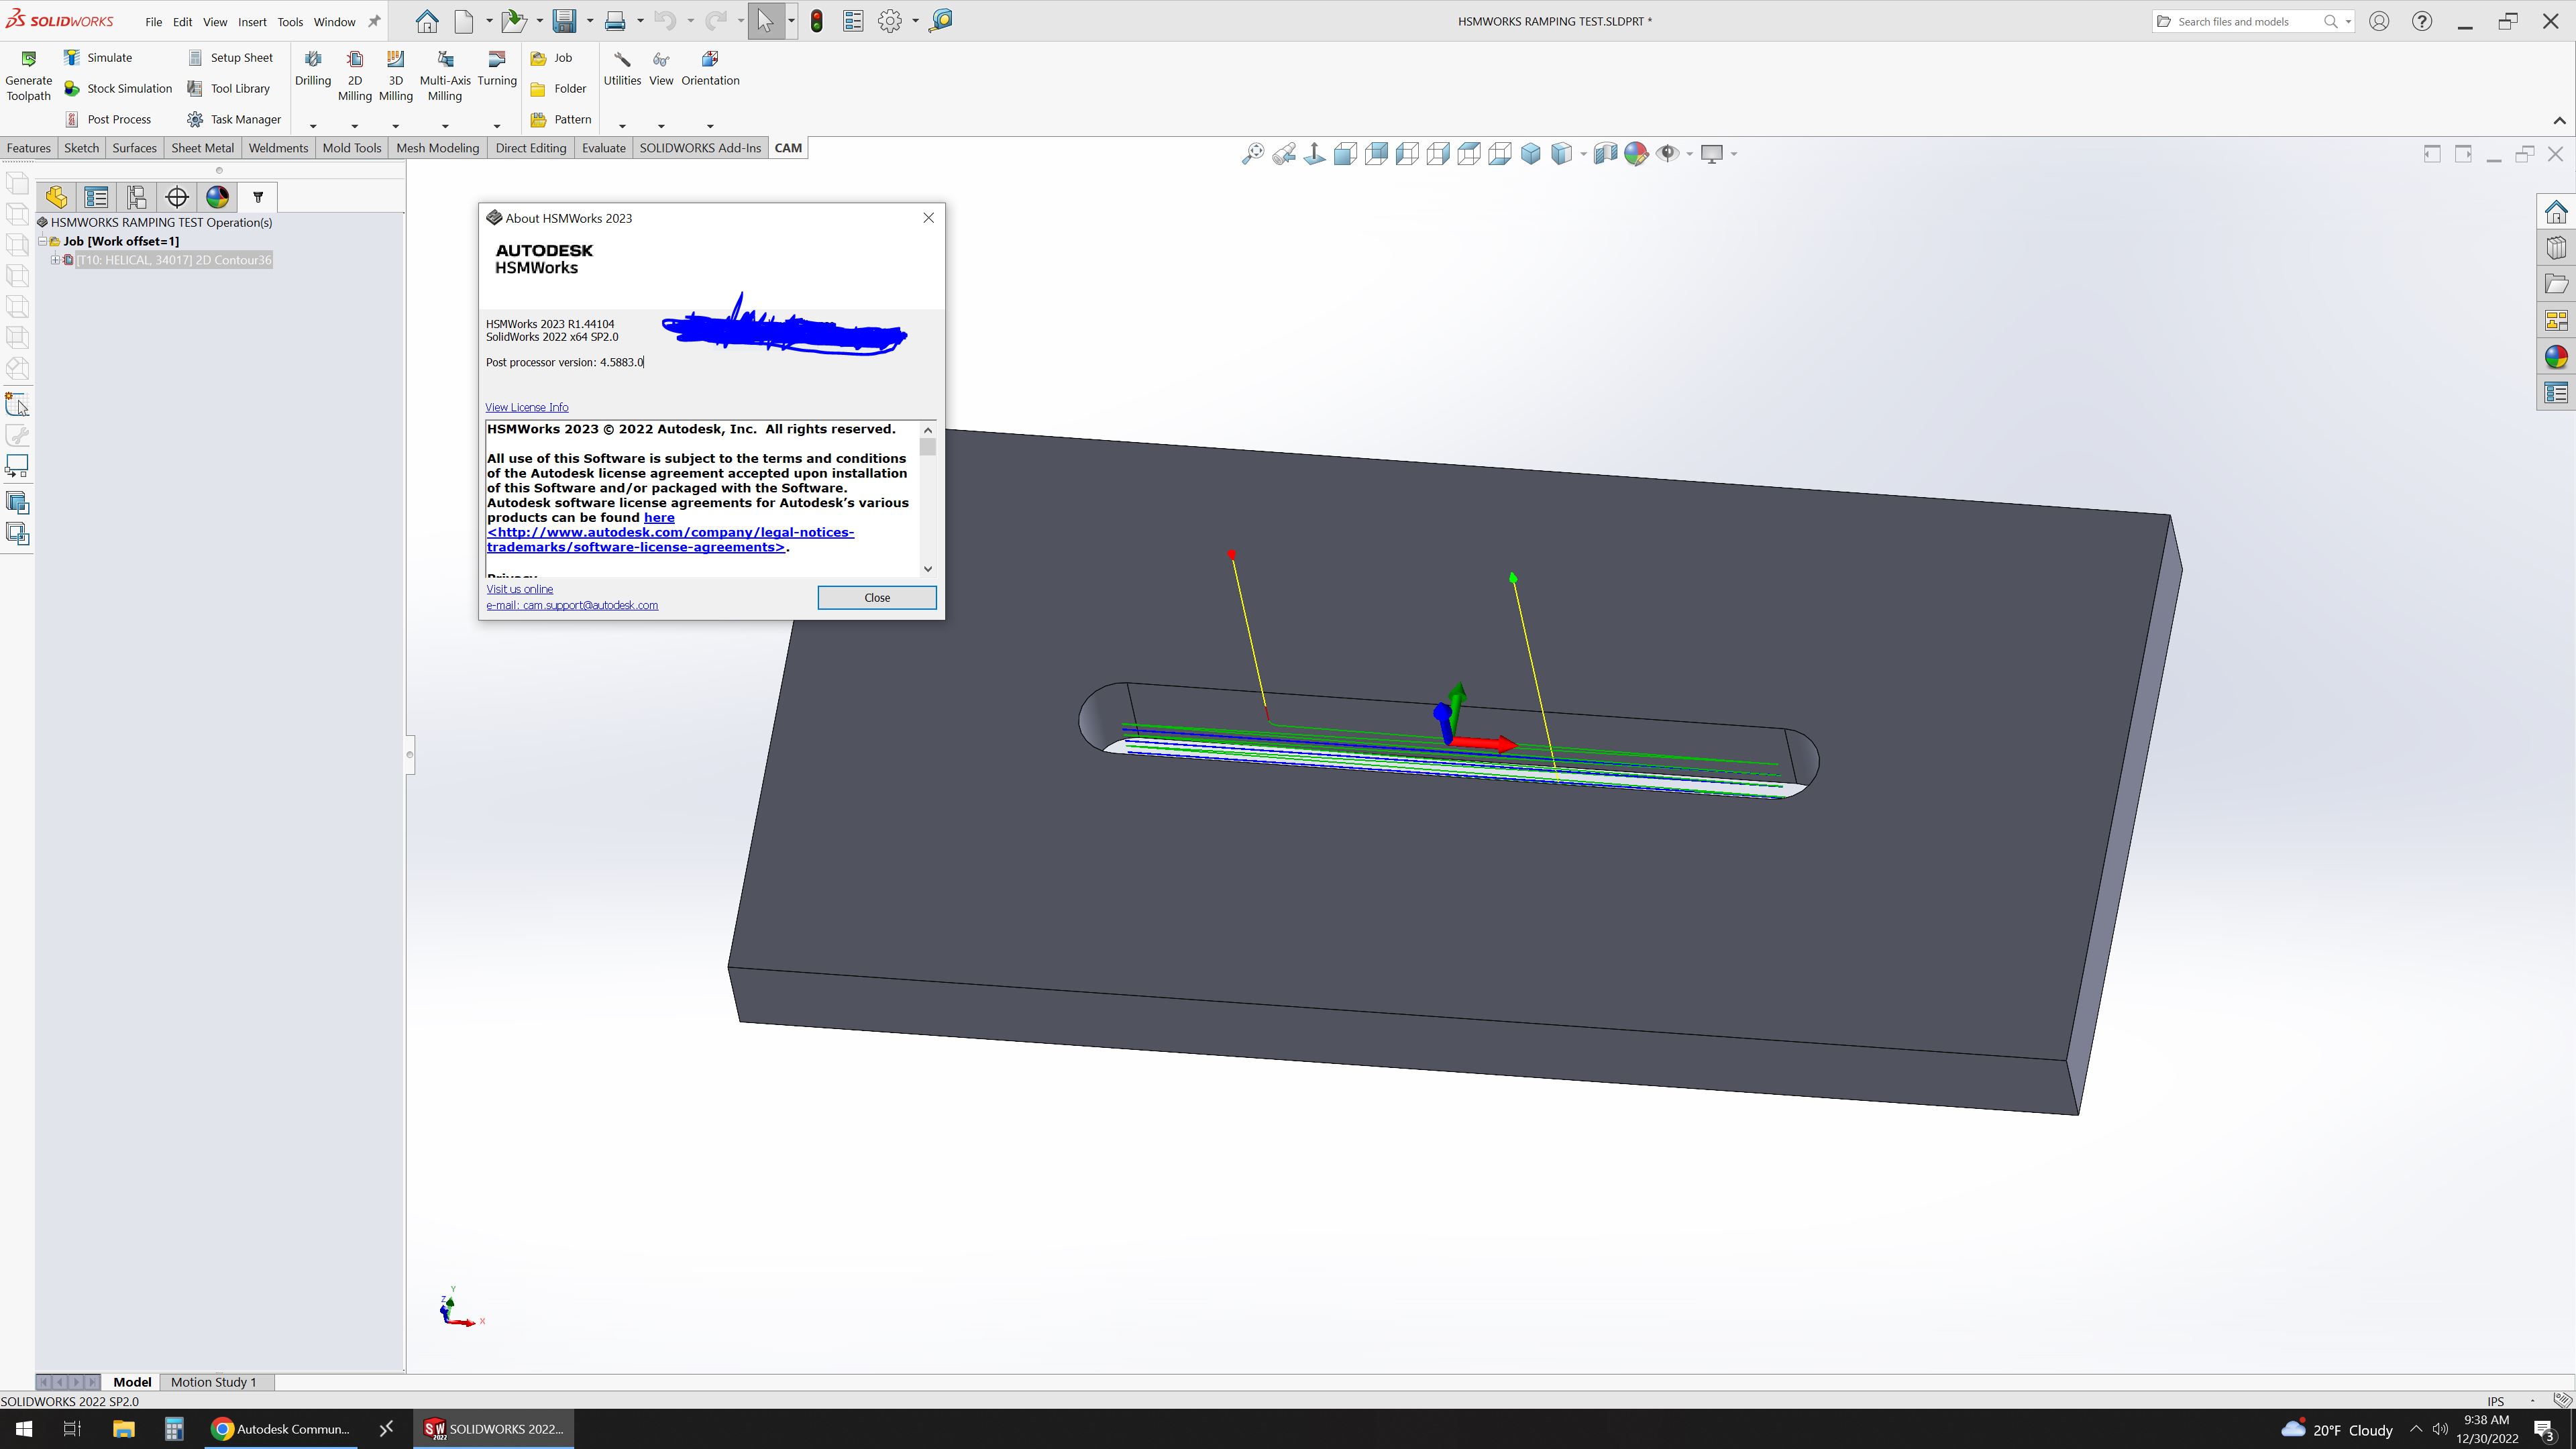The height and width of the screenshot is (1449, 2576).
Task: Switch to the Mold Tools tab
Action: point(351,147)
